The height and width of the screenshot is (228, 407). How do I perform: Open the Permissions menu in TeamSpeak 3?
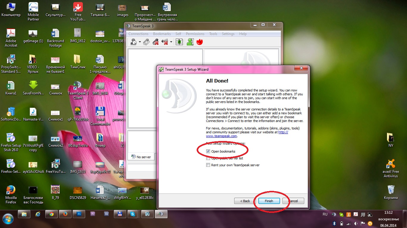point(195,34)
